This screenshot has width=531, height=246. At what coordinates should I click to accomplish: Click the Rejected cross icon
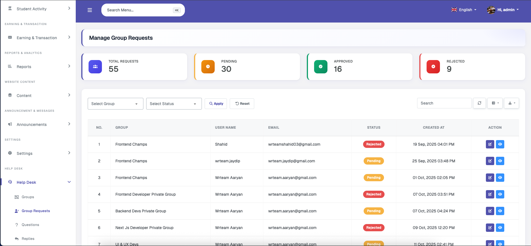(x=433, y=67)
